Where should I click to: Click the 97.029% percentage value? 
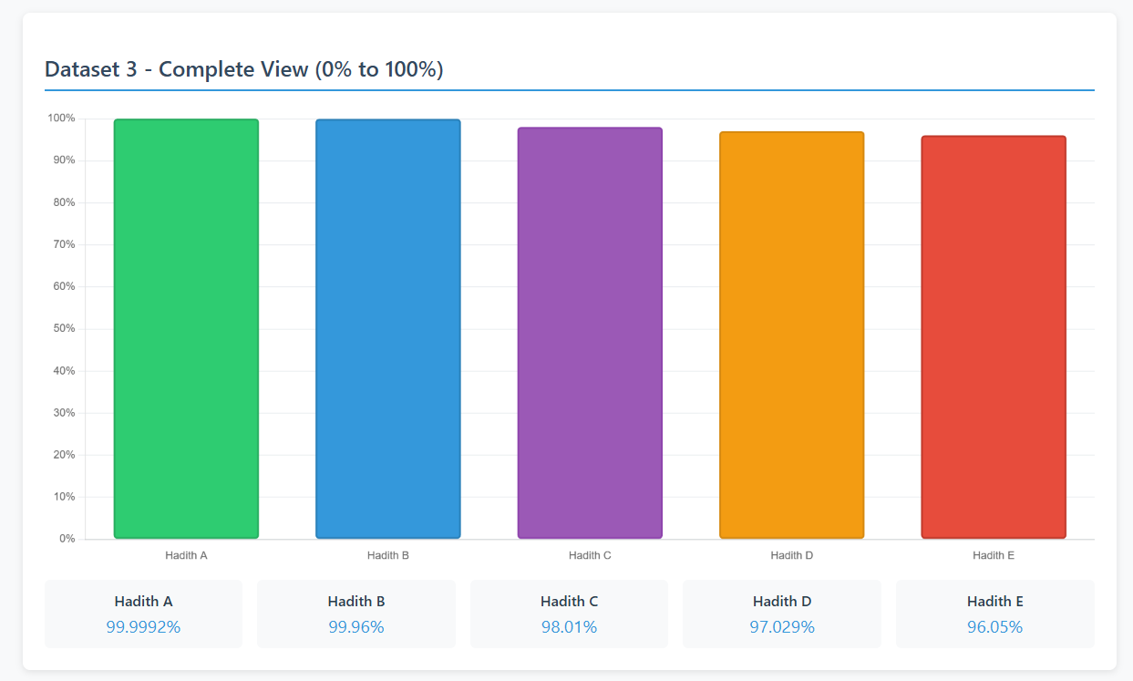pos(782,627)
